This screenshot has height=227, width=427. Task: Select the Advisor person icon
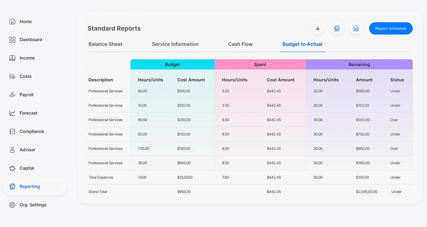point(12,150)
